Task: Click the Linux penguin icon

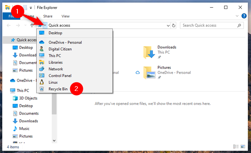Action: 41,82
